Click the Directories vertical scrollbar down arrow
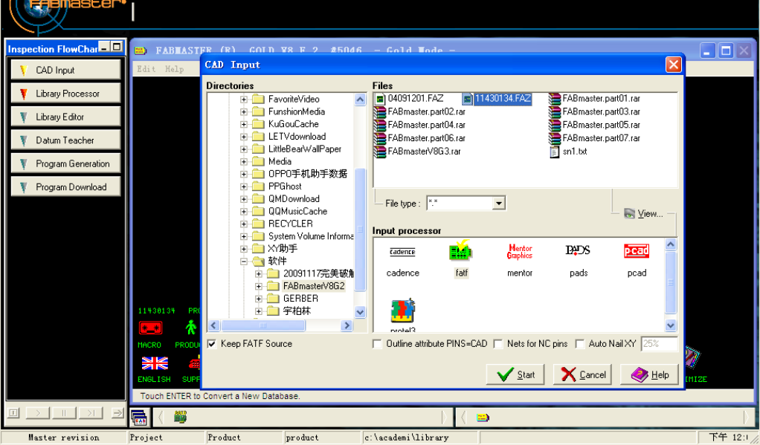The width and height of the screenshot is (760, 445). (x=360, y=312)
